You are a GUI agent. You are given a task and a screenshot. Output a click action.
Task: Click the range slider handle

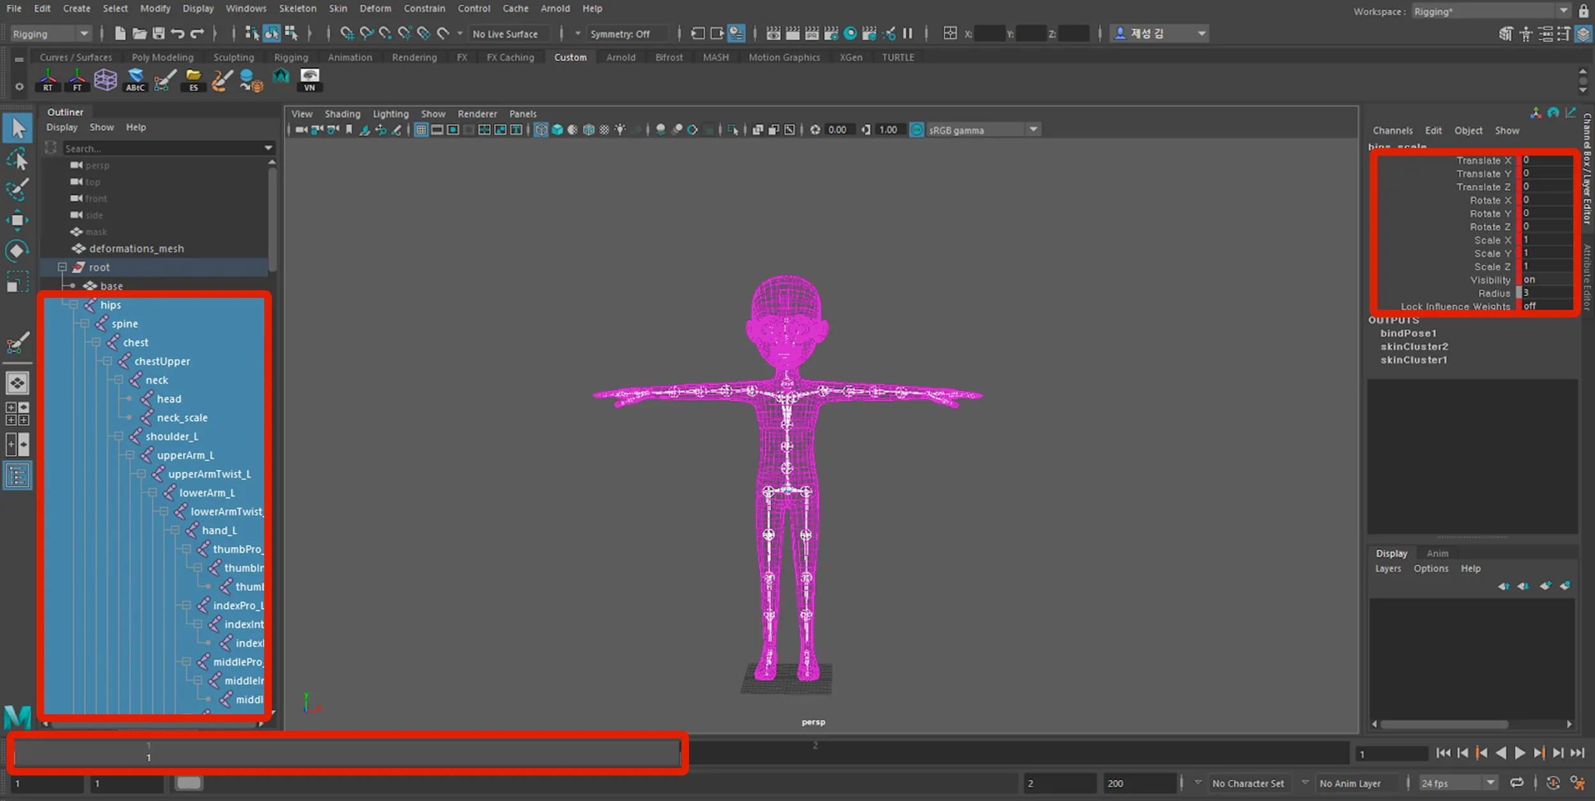(189, 783)
